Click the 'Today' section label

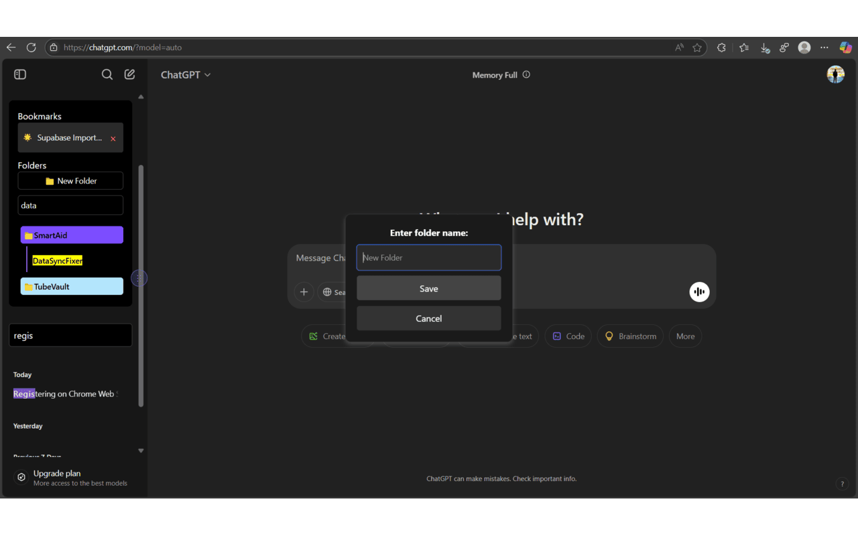(x=22, y=375)
